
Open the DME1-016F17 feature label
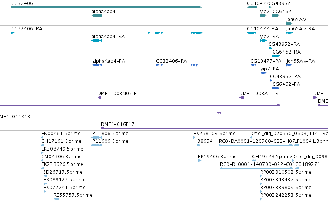pyautogui.click(x=118, y=124)
